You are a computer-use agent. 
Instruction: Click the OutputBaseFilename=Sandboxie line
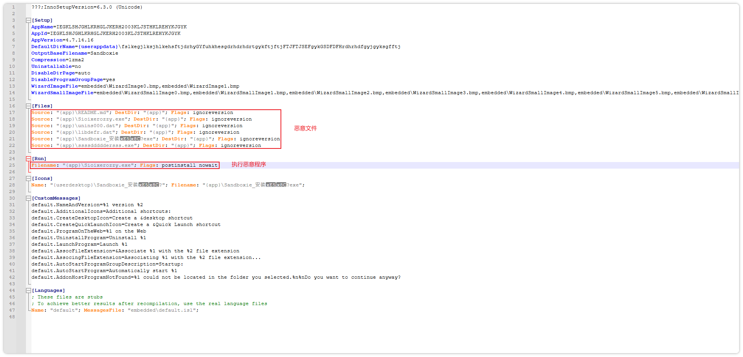point(75,53)
